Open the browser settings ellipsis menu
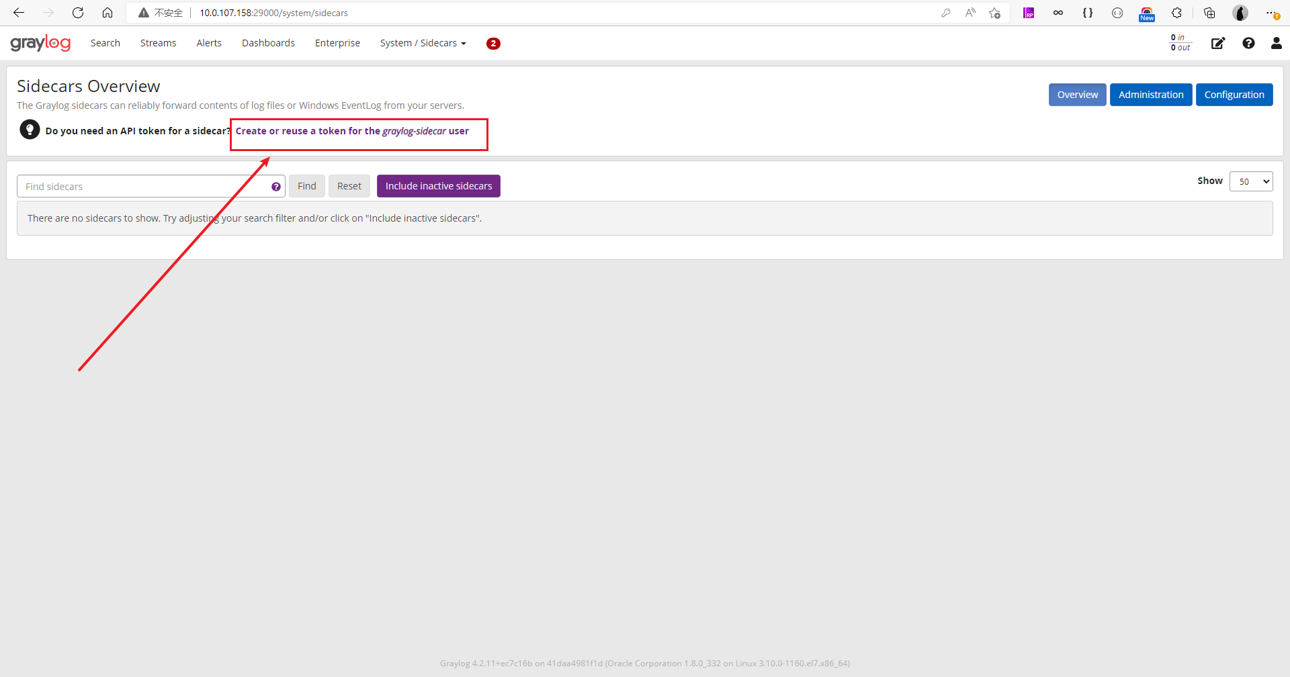The width and height of the screenshot is (1290, 677). pyautogui.click(x=1272, y=13)
